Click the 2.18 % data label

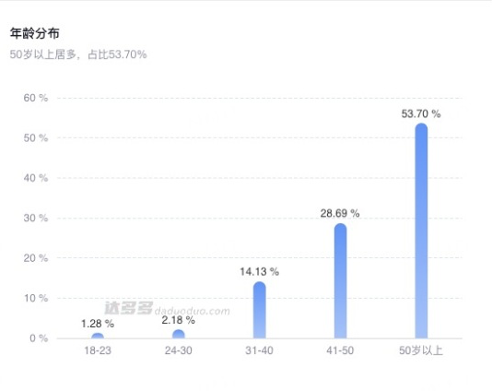point(178,320)
